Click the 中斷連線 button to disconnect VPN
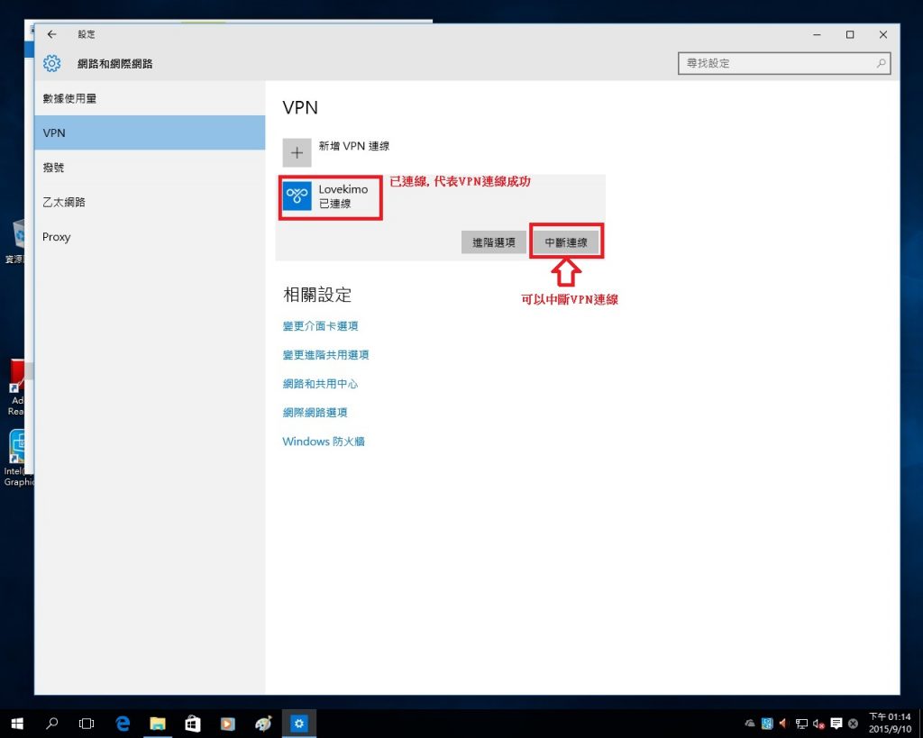This screenshot has height=738, width=923. (566, 241)
